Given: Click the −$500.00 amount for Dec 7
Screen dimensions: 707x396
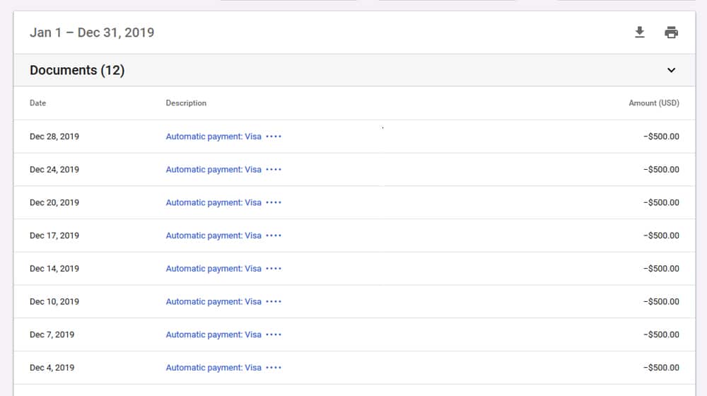Looking at the screenshot, I should pos(661,334).
